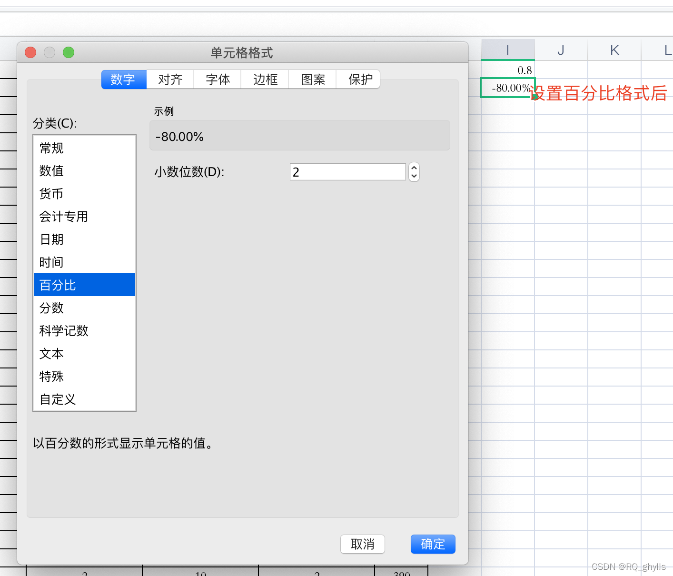Viewport: 673px width, 576px height.
Task: Confirm the format with 确定
Action: tap(433, 544)
